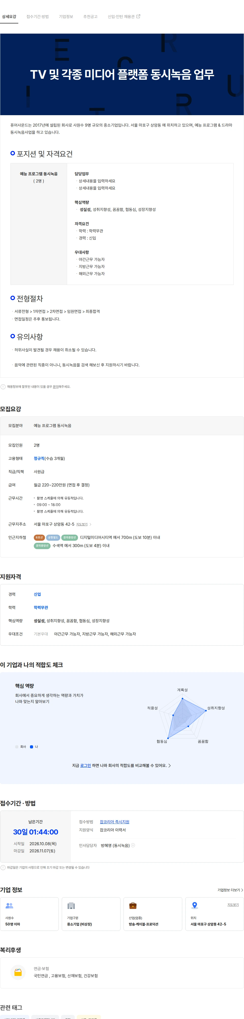The image size is (244, 1019).
Task: Click the 협동심 radar chart label
Action: coord(162,741)
